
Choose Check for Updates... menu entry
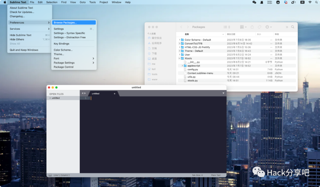(30, 12)
